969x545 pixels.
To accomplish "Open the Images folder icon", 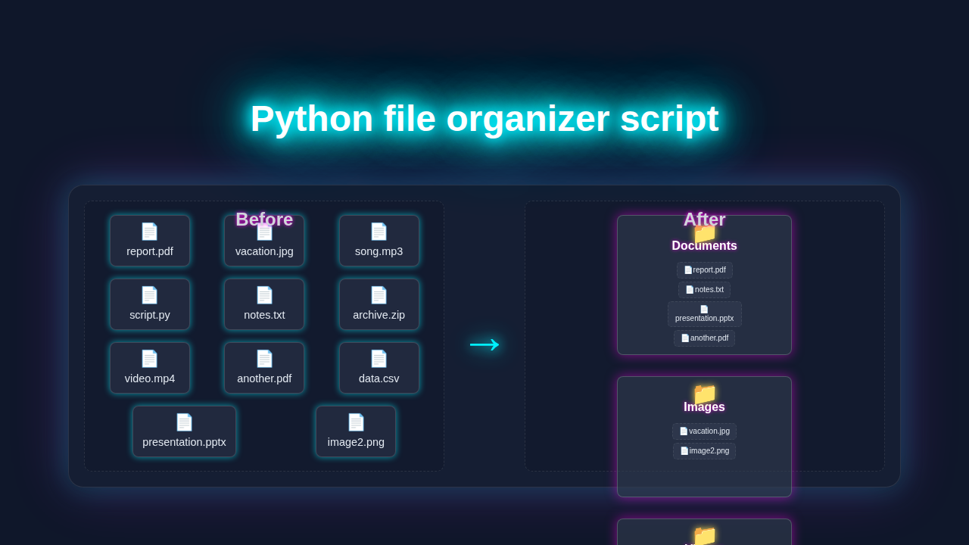I will click(x=704, y=394).
